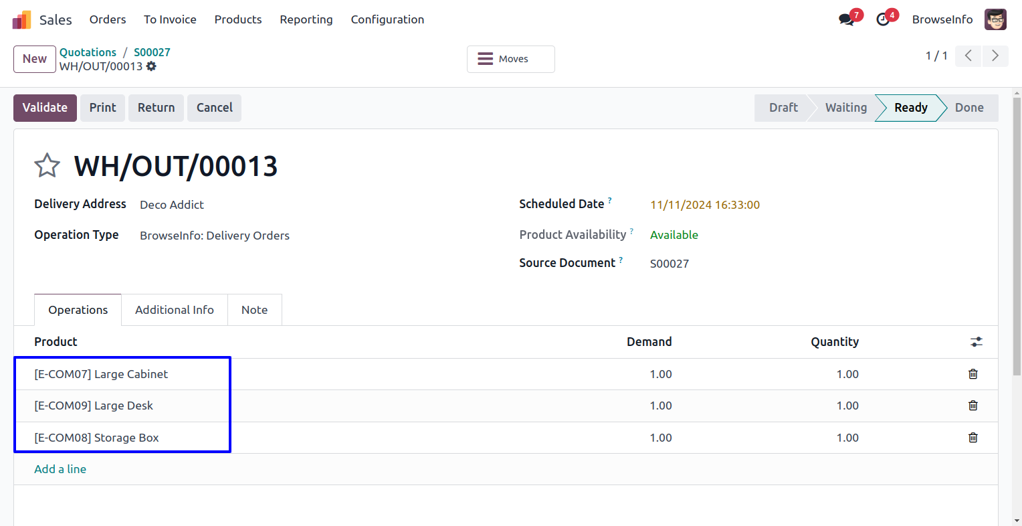Screen dimensions: 1022x526
Task: Click the gear icon beside WH/OUT/00013
Action: [x=151, y=66]
